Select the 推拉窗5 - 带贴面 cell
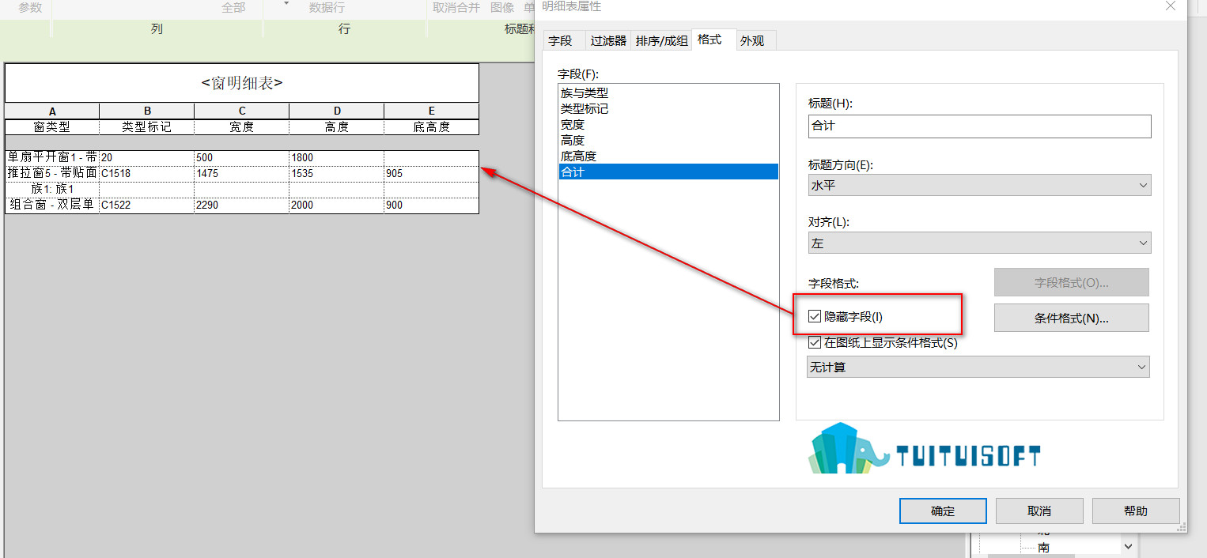1207x558 pixels. [x=52, y=173]
